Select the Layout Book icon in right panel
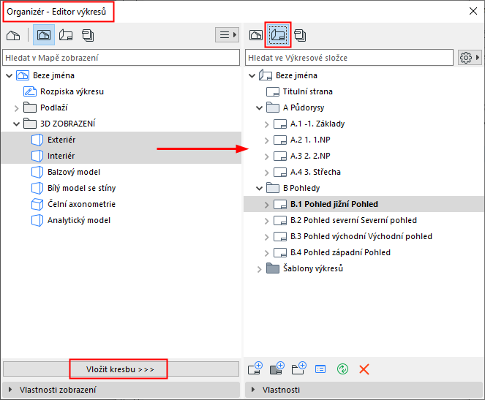Screen dimensions: 485x400 278,35
